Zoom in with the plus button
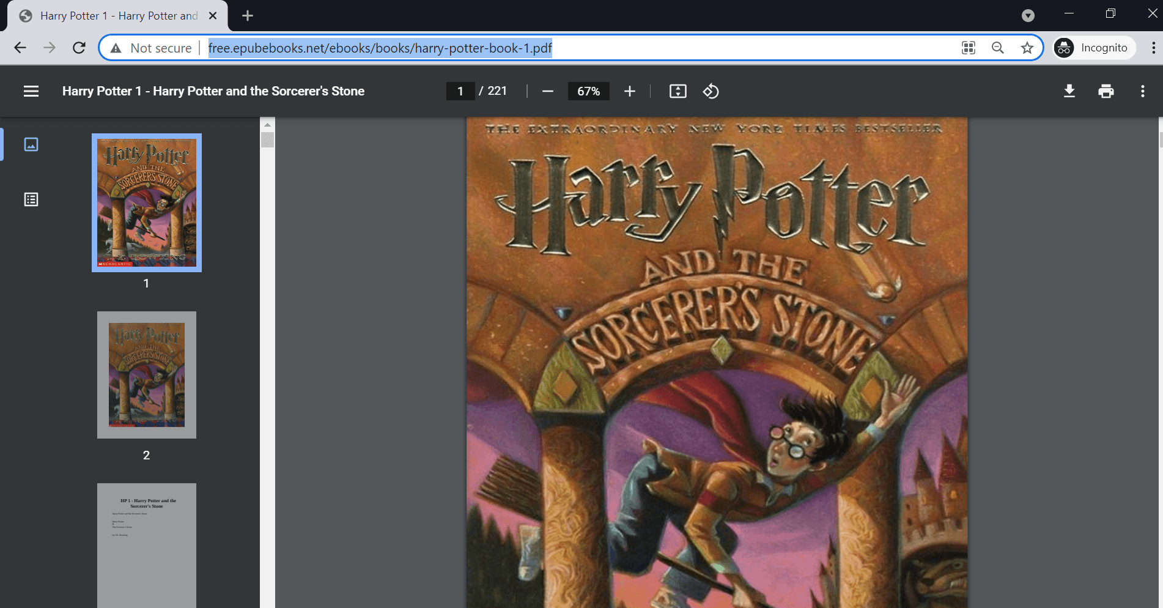 629,91
